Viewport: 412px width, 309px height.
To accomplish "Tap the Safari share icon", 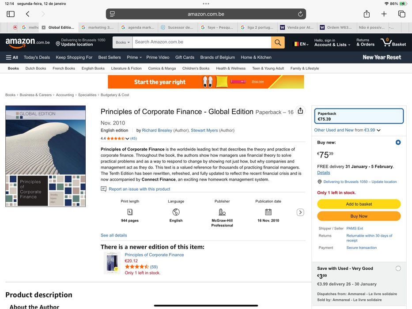I will coord(367,14).
